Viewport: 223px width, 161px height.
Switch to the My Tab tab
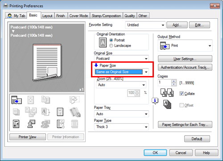[16, 16]
